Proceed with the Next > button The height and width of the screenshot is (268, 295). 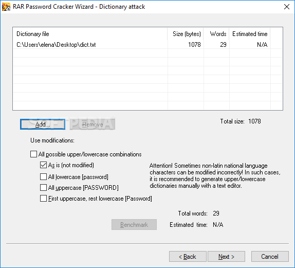pos(226,257)
